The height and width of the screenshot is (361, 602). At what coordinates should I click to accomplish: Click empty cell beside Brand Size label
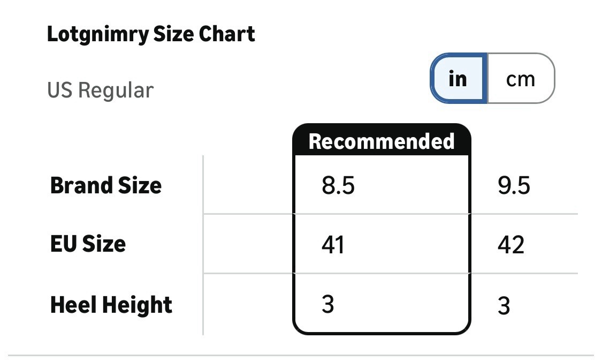[x=248, y=186]
